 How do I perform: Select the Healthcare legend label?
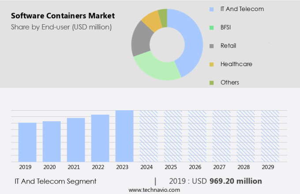pos(236,64)
